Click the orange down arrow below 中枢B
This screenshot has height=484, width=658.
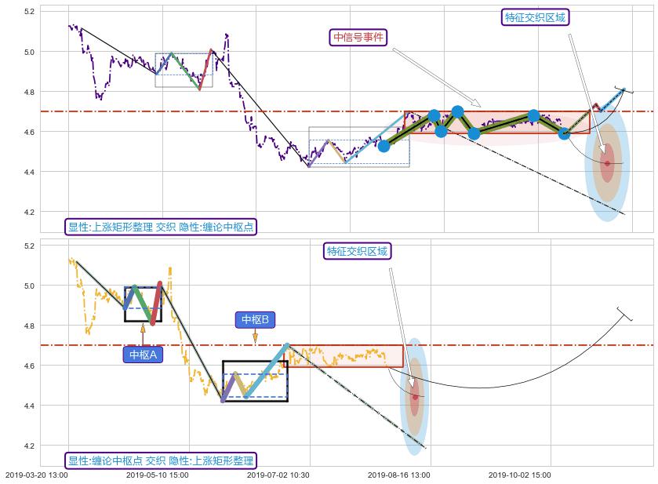255,339
